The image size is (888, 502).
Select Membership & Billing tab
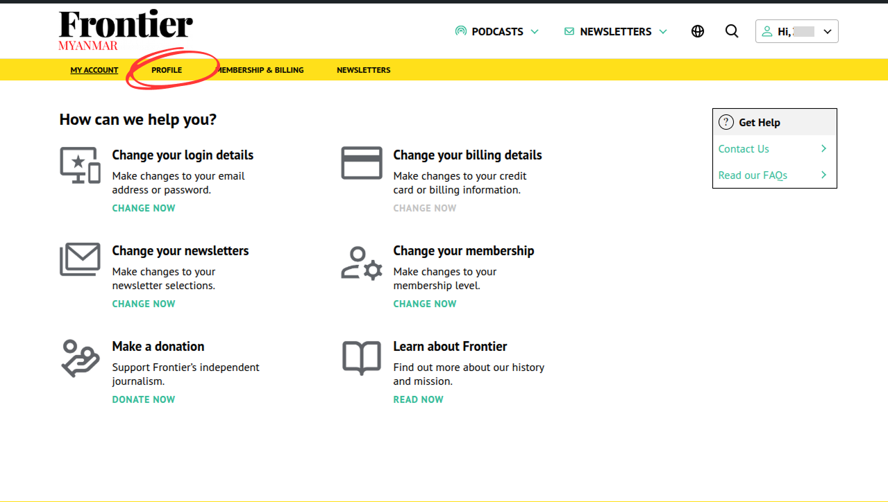coord(261,70)
